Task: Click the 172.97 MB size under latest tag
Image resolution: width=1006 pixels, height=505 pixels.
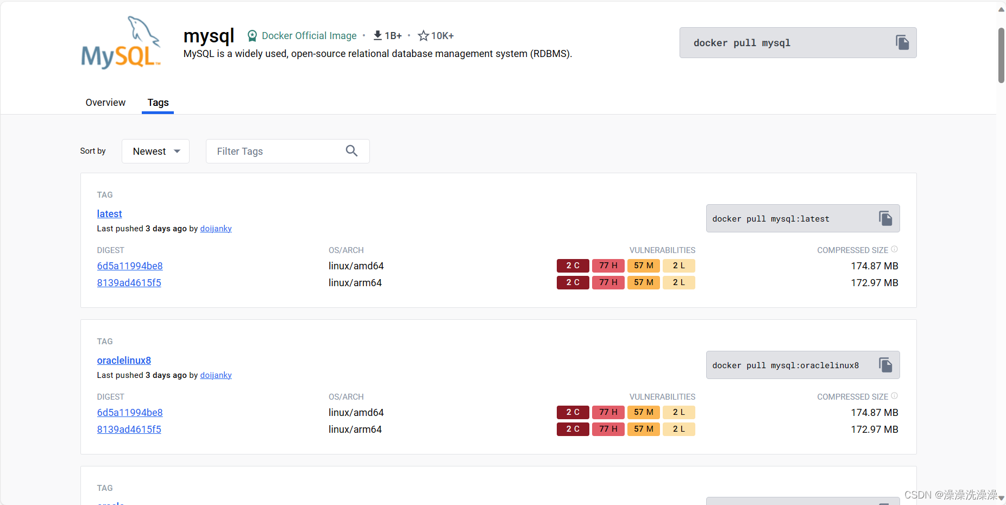Action: pos(875,282)
